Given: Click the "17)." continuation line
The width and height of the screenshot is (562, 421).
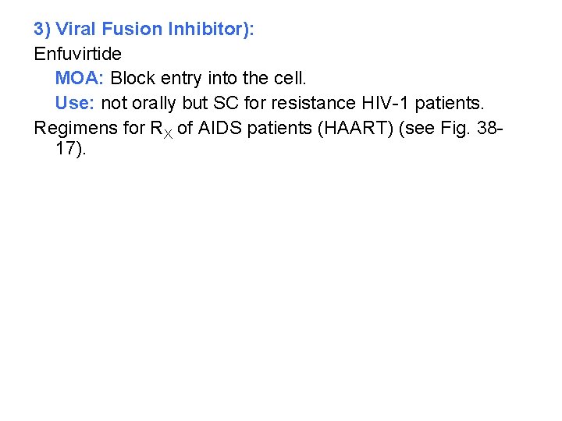Looking at the screenshot, I should coord(71,147).
